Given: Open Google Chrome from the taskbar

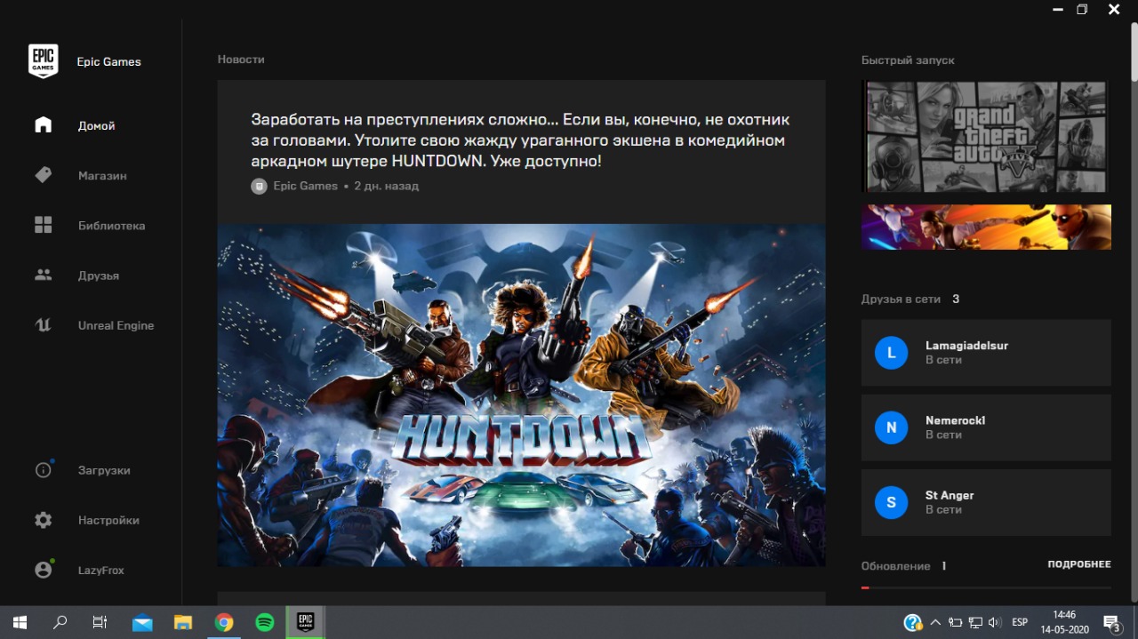Looking at the screenshot, I should click(x=224, y=622).
